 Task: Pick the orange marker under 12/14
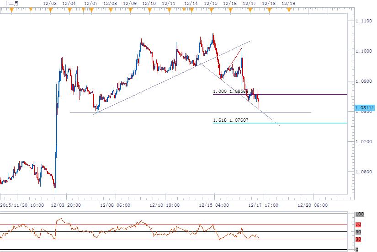(x=191, y=10)
